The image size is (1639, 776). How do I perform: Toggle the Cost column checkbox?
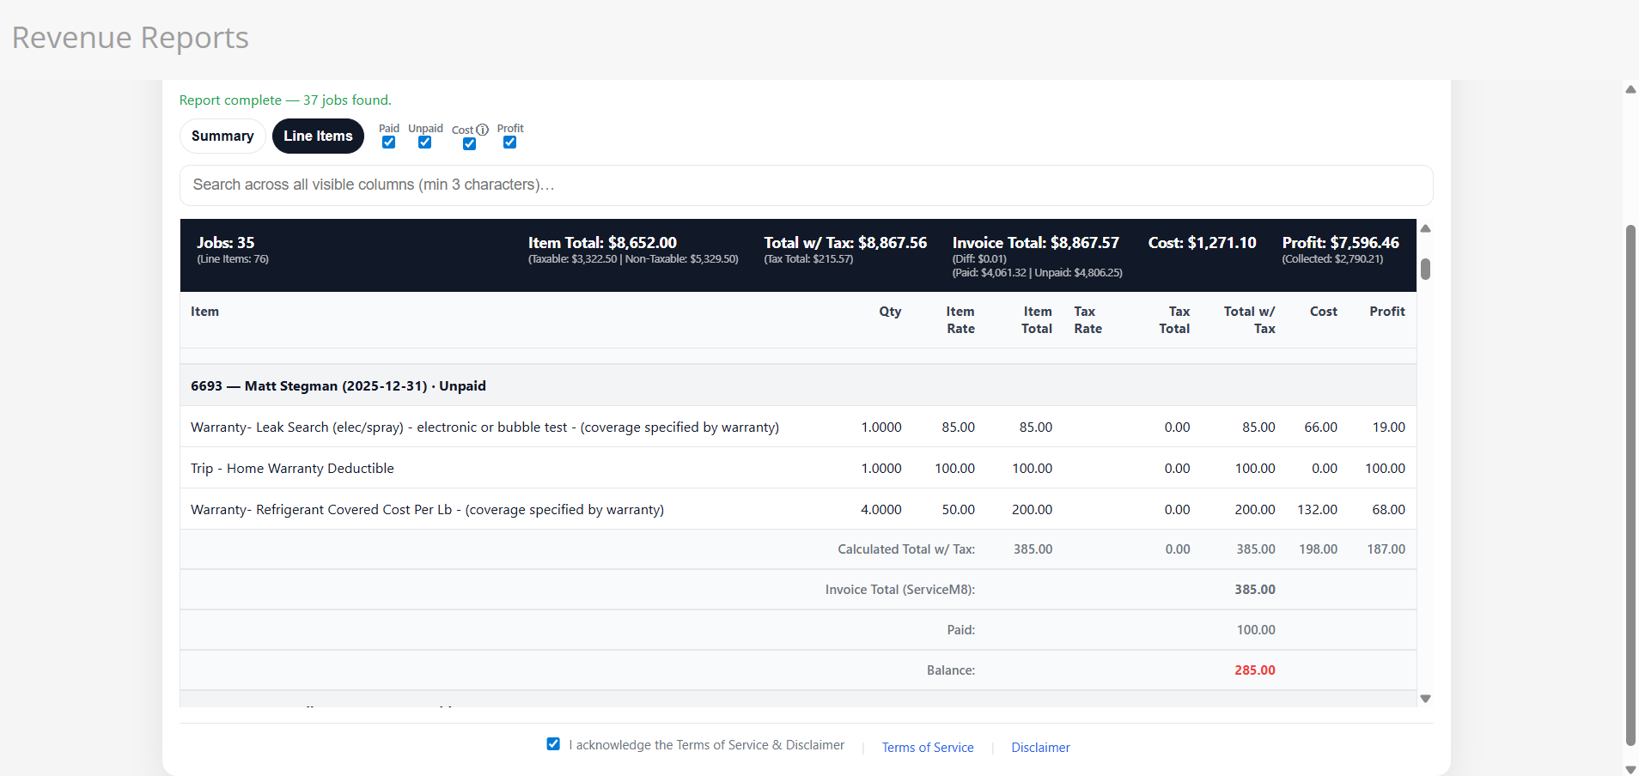pos(468,144)
